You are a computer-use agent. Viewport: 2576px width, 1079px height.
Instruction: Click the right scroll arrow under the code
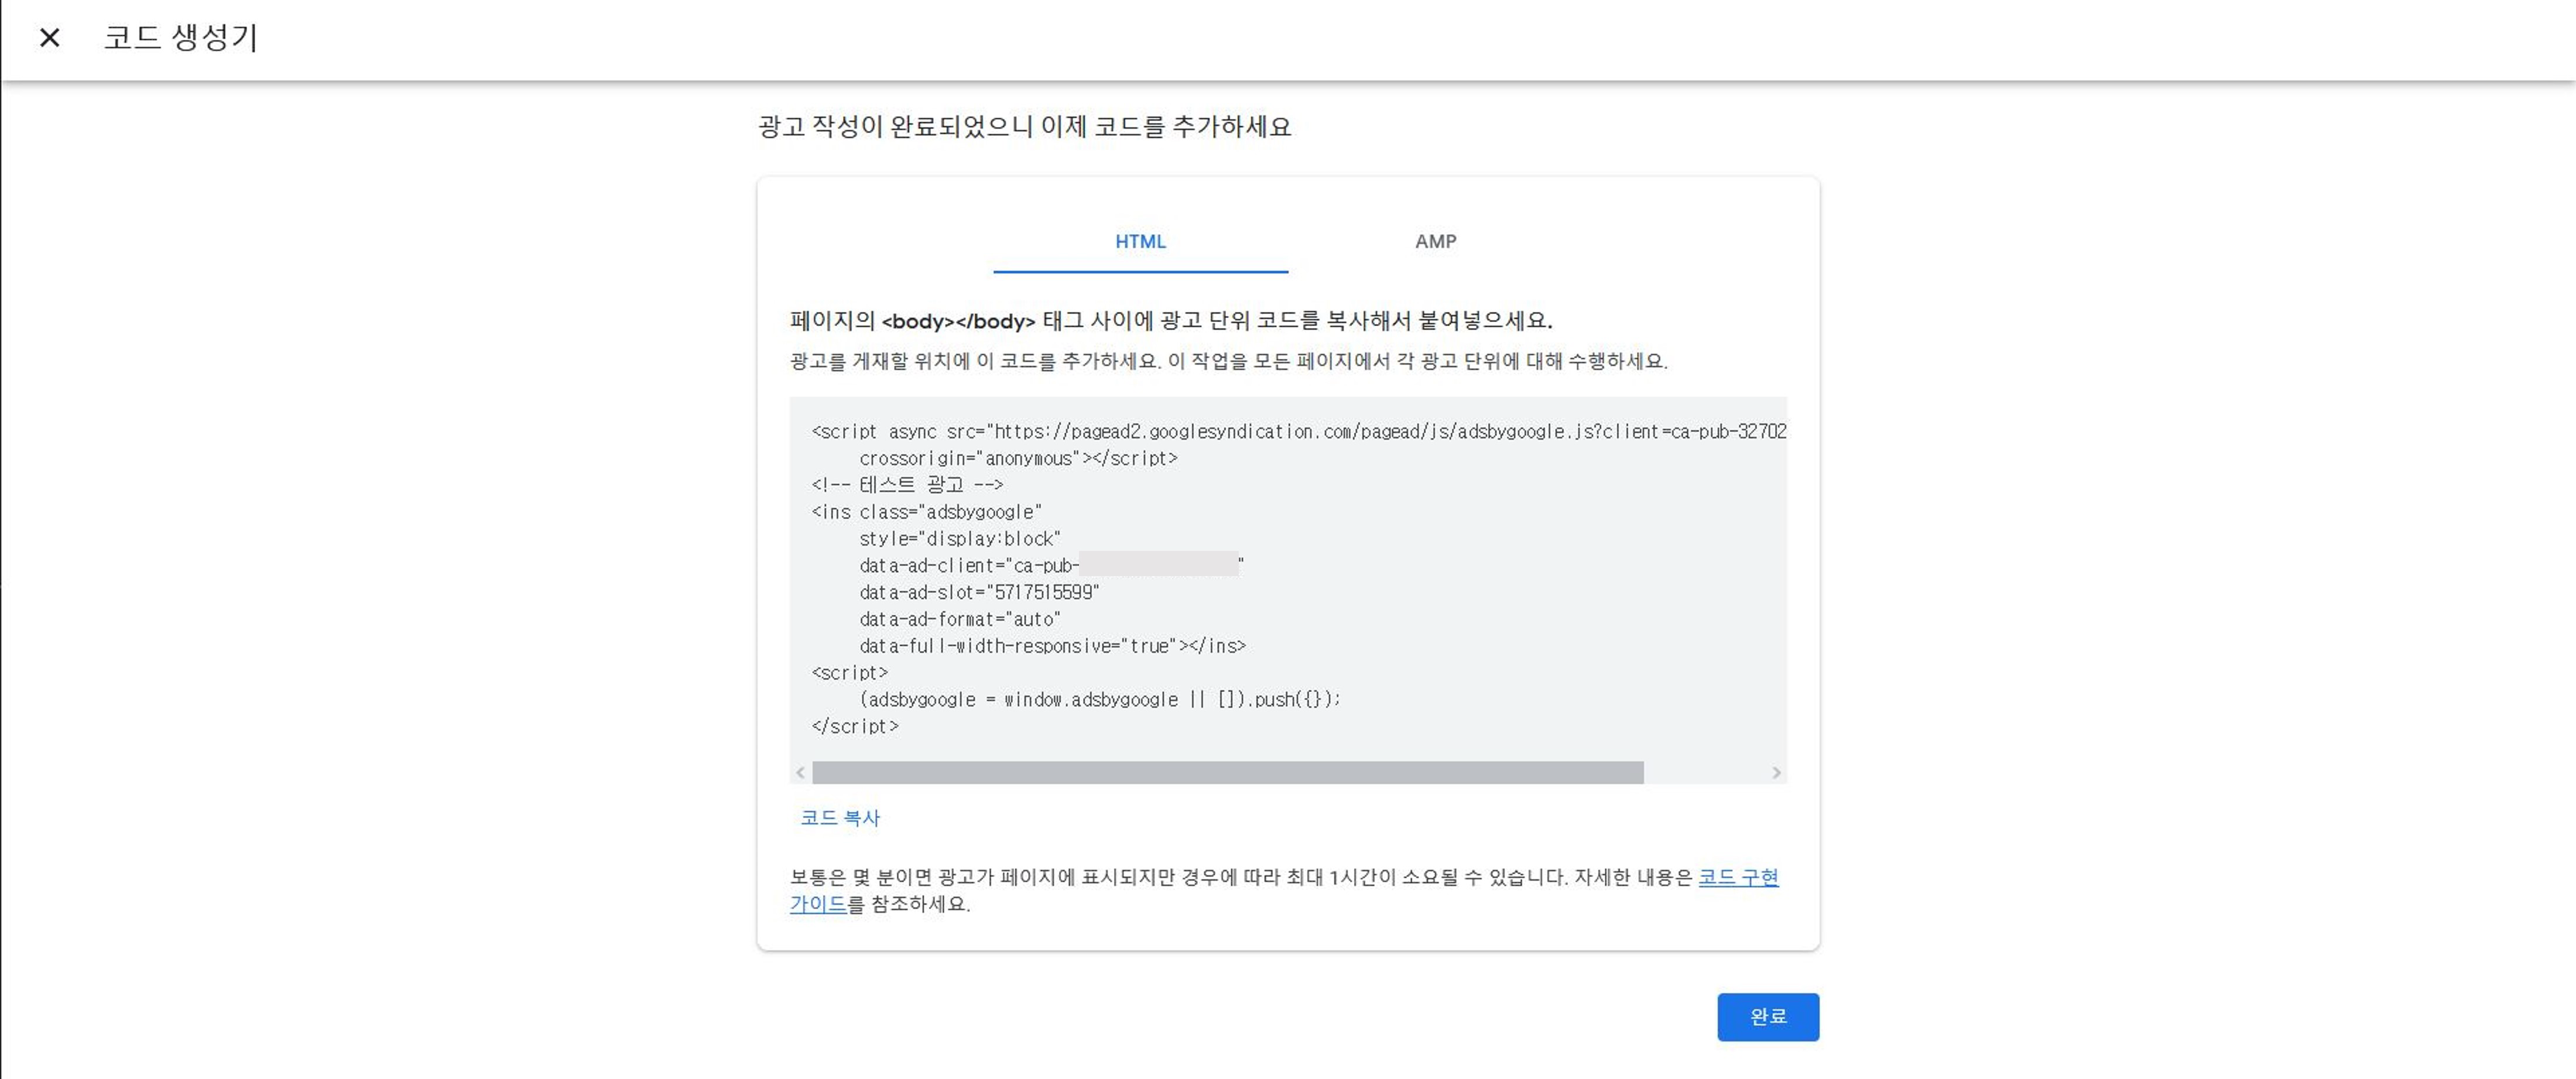pyautogui.click(x=1776, y=772)
